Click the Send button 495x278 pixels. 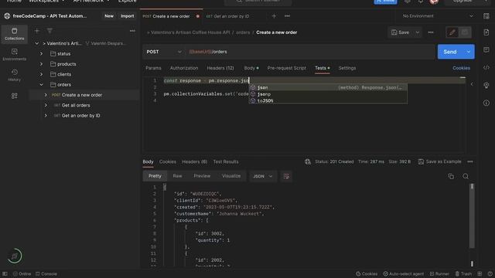[450, 52]
